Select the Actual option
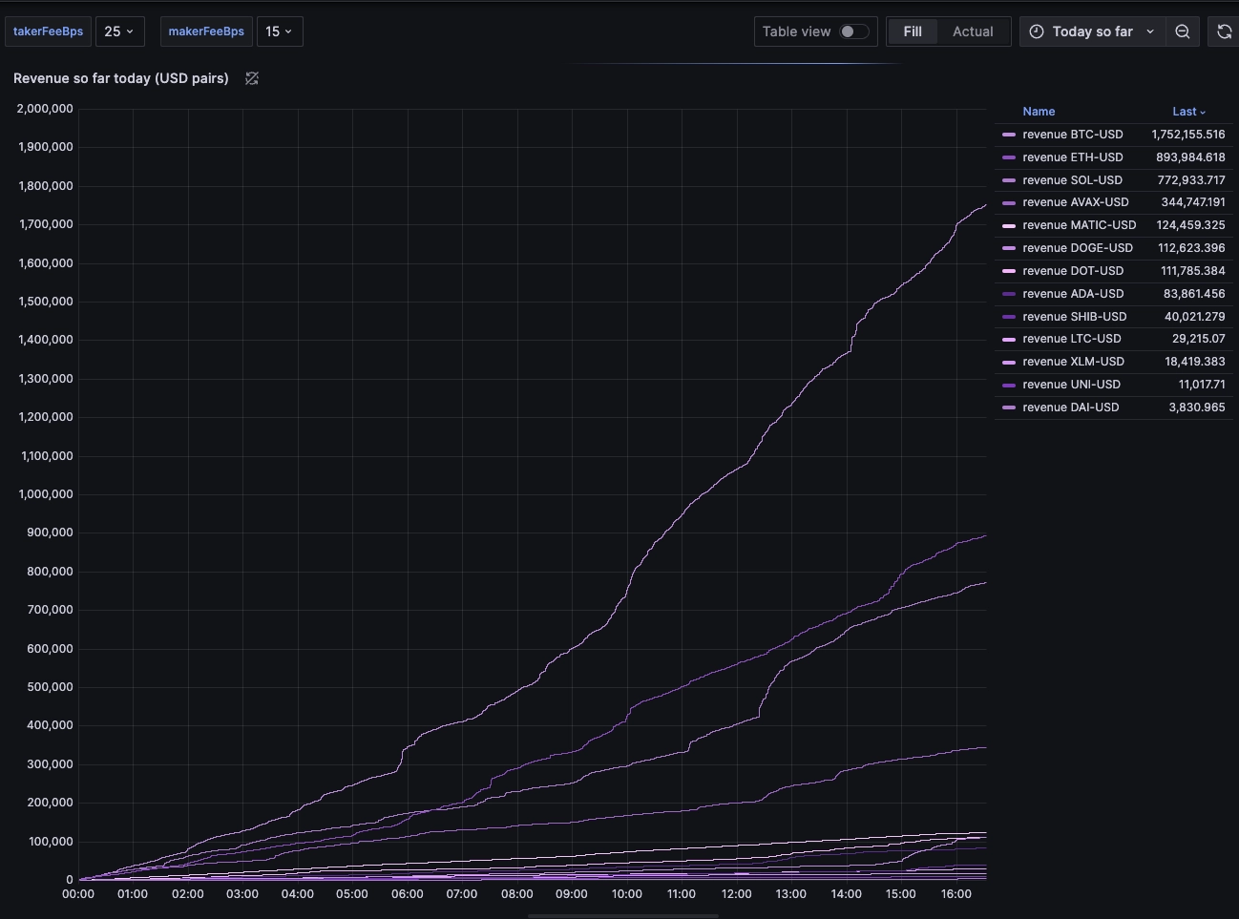 tap(973, 31)
